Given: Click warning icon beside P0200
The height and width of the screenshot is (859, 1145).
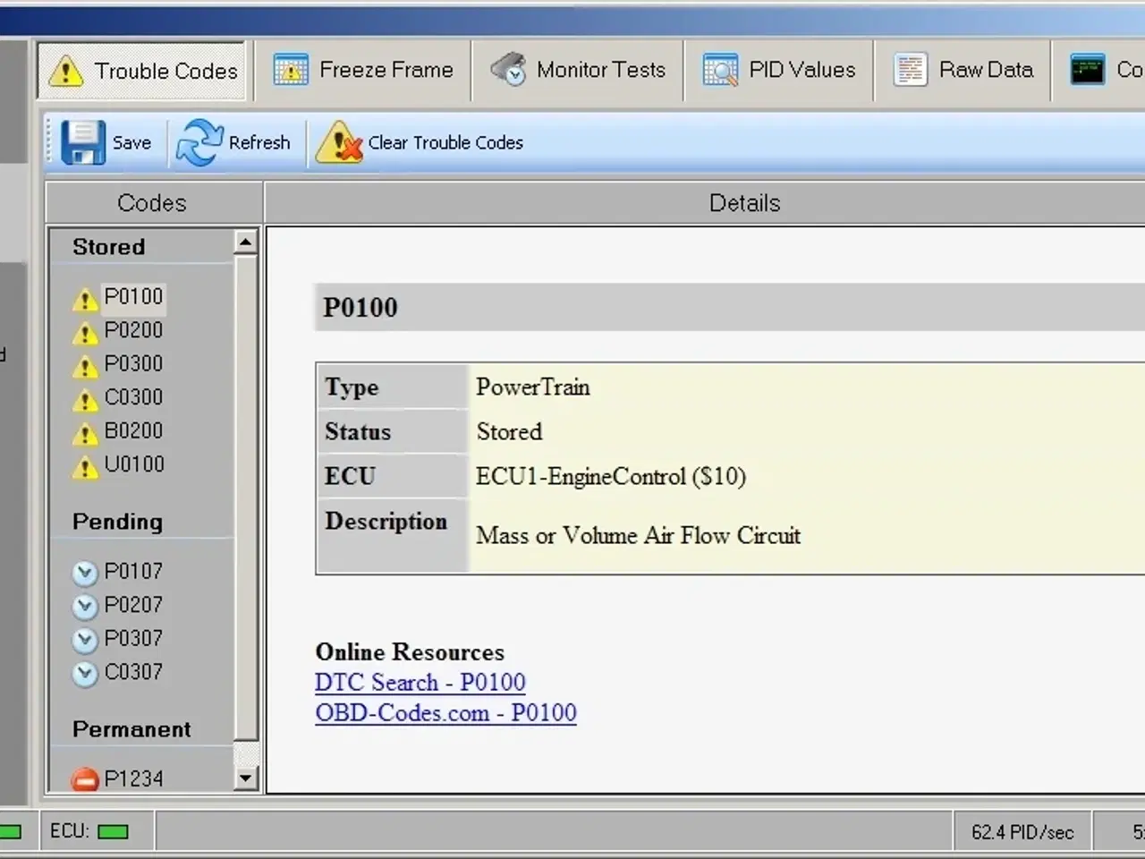Looking at the screenshot, I should point(85,333).
